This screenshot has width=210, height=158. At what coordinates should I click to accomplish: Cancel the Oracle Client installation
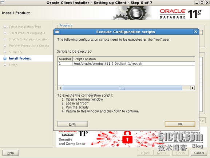tap(199, 153)
